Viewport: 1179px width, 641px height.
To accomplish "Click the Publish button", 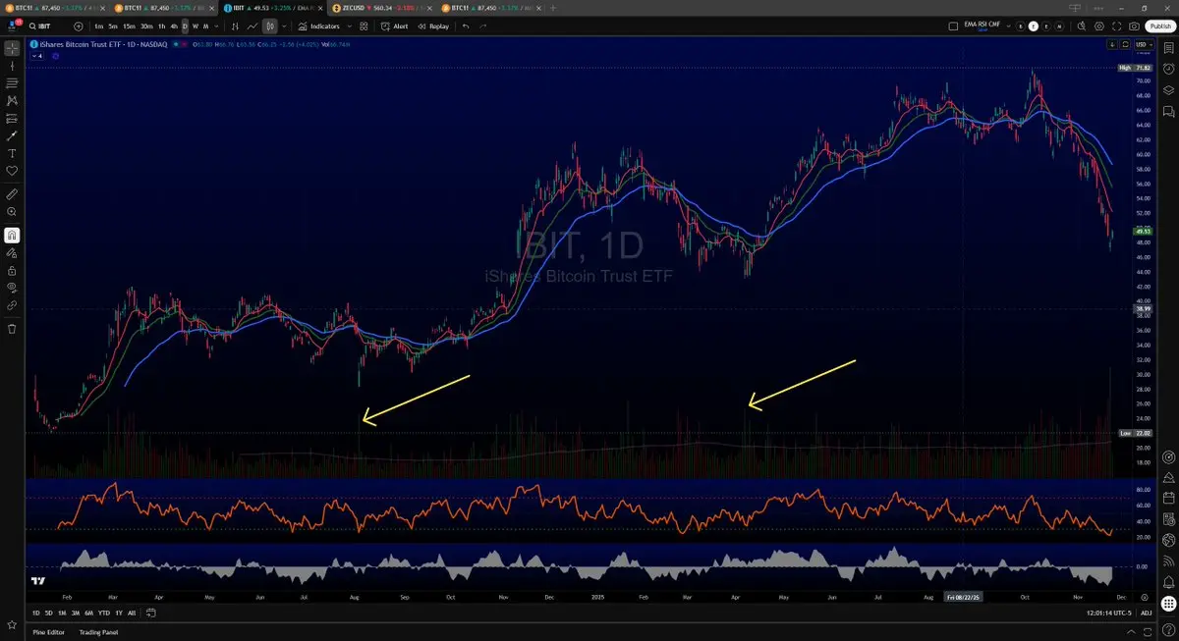I will pyautogui.click(x=1159, y=27).
